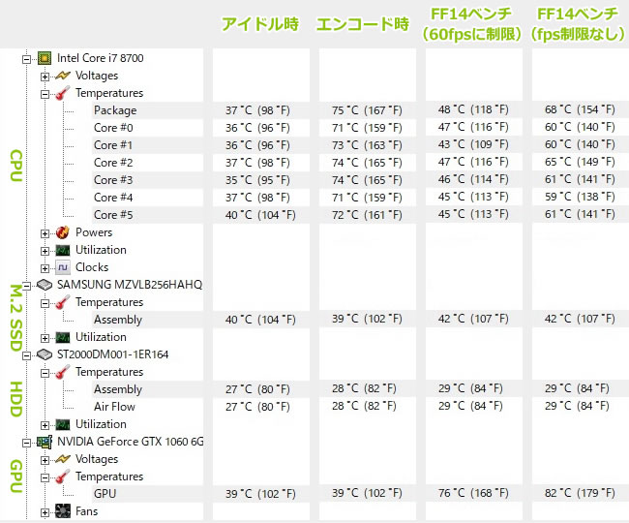Collapse the SAMSUNG MZVLB256HAHQ node

(x=26, y=286)
